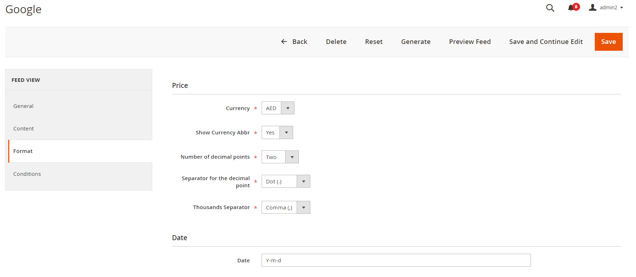Click the FEED VIEW panel heading
Image resolution: width=636 pixels, height=277 pixels.
[26, 80]
